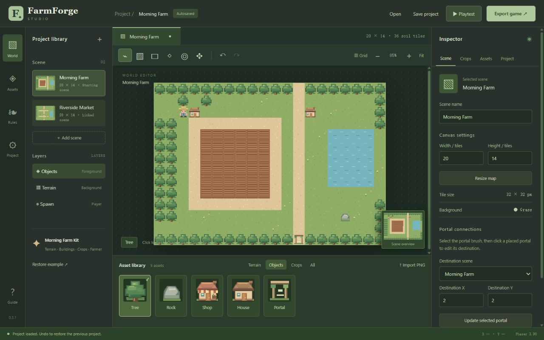Open the Destination scene dropdown
Image resolution: width=544 pixels, height=340 pixels.
pyautogui.click(x=485, y=274)
